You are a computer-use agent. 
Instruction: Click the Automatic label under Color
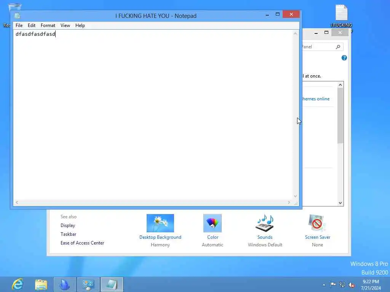pos(213,245)
